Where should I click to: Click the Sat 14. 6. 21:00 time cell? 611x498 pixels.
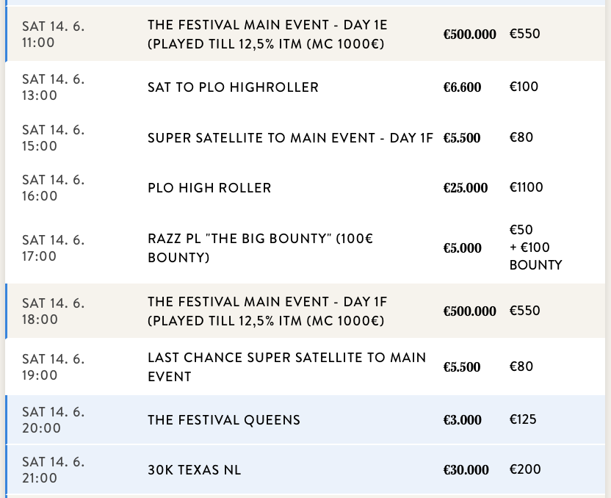[53, 470]
